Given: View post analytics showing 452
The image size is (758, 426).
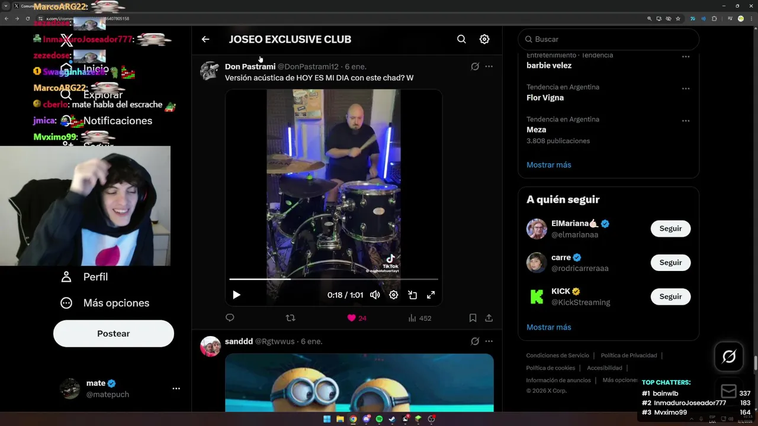Looking at the screenshot, I should (420, 318).
